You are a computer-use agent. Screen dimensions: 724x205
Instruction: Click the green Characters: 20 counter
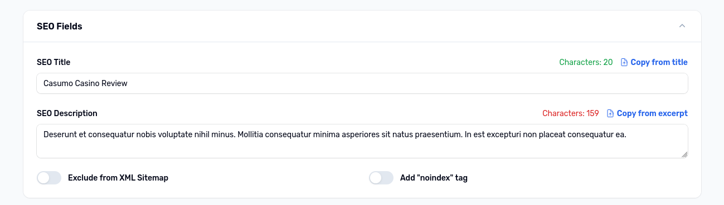(x=586, y=62)
